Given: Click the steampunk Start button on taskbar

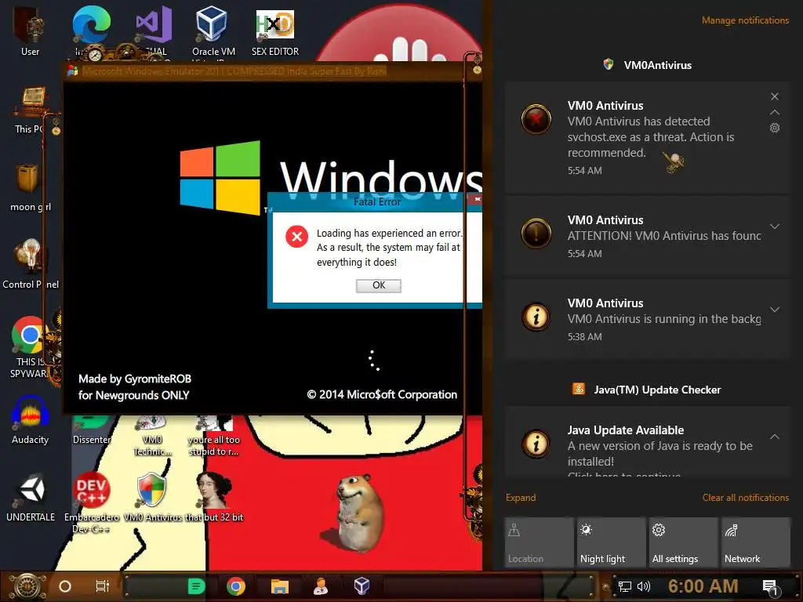Looking at the screenshot, I should tap(28, 586).
